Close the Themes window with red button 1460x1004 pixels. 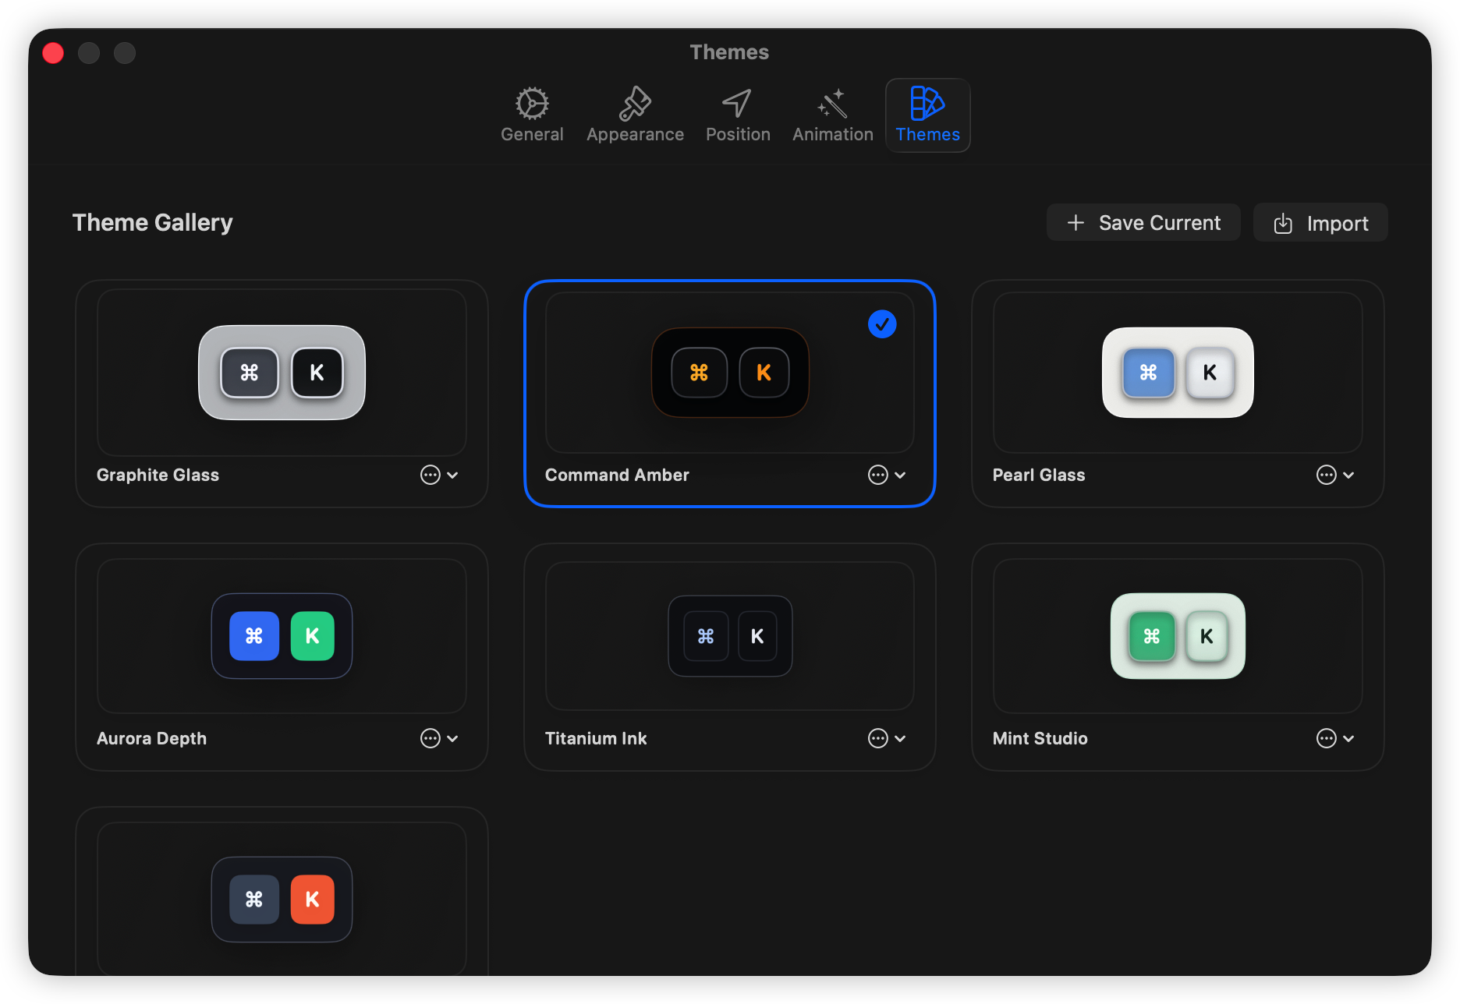(53, 52)
